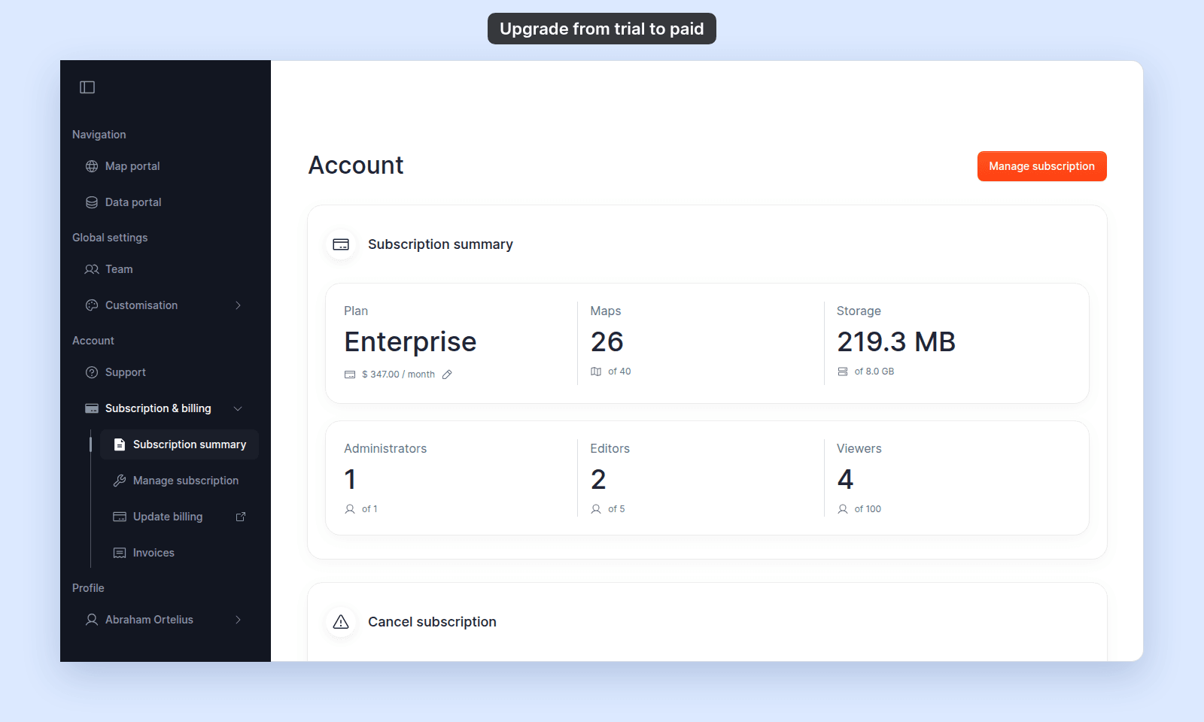Open the Abraham Ortelius profile item
This screenshot has width=1204, height=722.
[166, 620]
